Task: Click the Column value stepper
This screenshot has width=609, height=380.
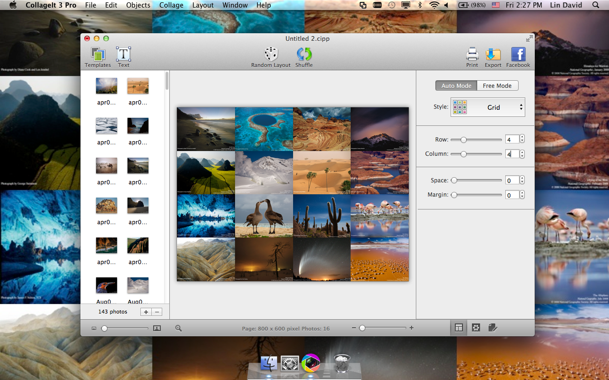Action: pyautogui.click(x=522, y=154)
